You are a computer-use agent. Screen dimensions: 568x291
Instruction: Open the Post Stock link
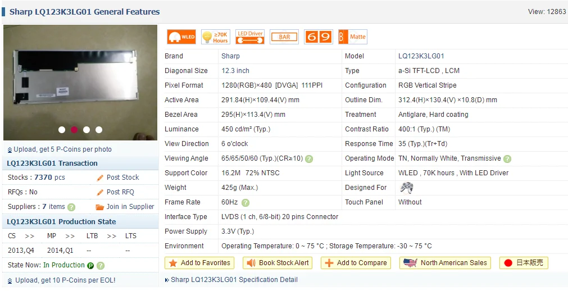(x=123, y=177)
